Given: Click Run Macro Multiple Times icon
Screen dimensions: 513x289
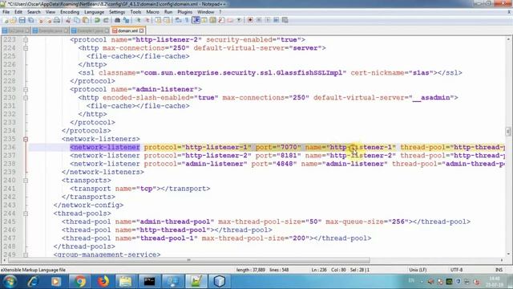Looking at the screenshot, I should point(277,20).
